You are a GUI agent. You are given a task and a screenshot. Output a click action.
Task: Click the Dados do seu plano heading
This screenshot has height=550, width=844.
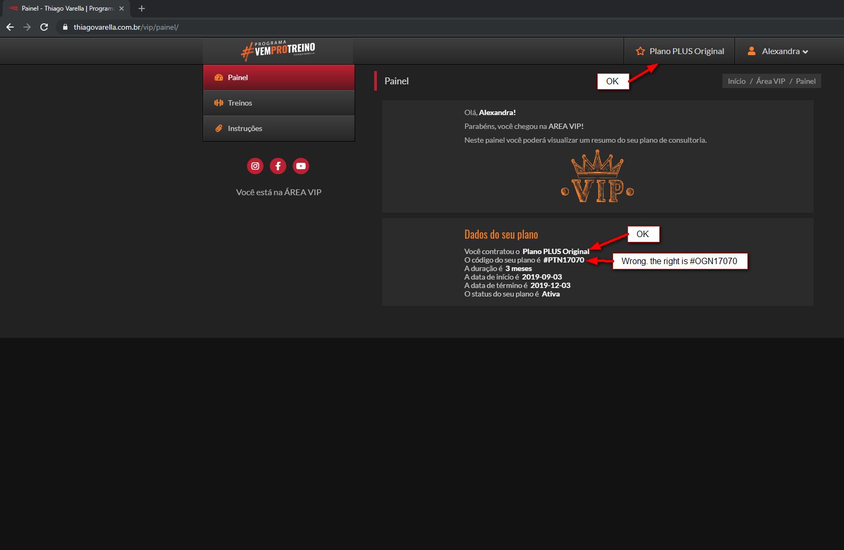coord(501,234)
